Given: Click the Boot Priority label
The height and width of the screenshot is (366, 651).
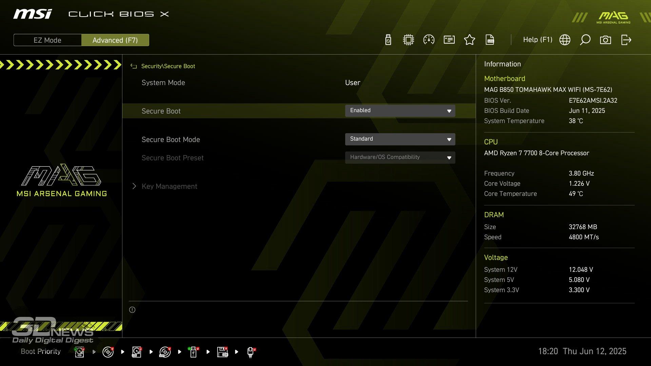Looking at the screenshot, I should [x=41, y=351].
